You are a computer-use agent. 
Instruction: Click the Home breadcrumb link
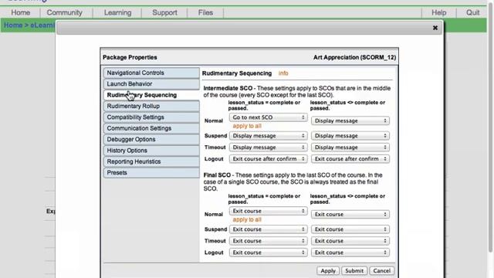pyautogui.click(x=13, y=25)
